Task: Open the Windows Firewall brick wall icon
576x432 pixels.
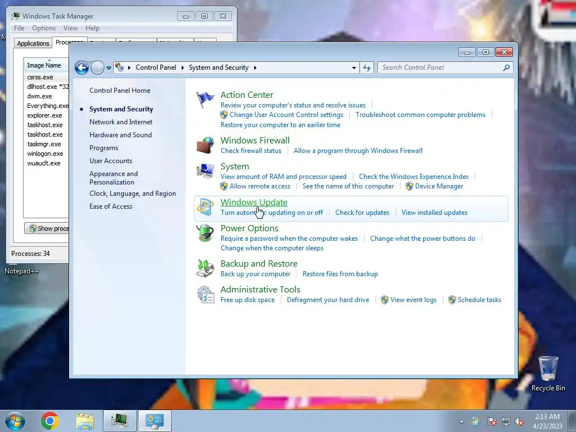Action: click(205, 145)
